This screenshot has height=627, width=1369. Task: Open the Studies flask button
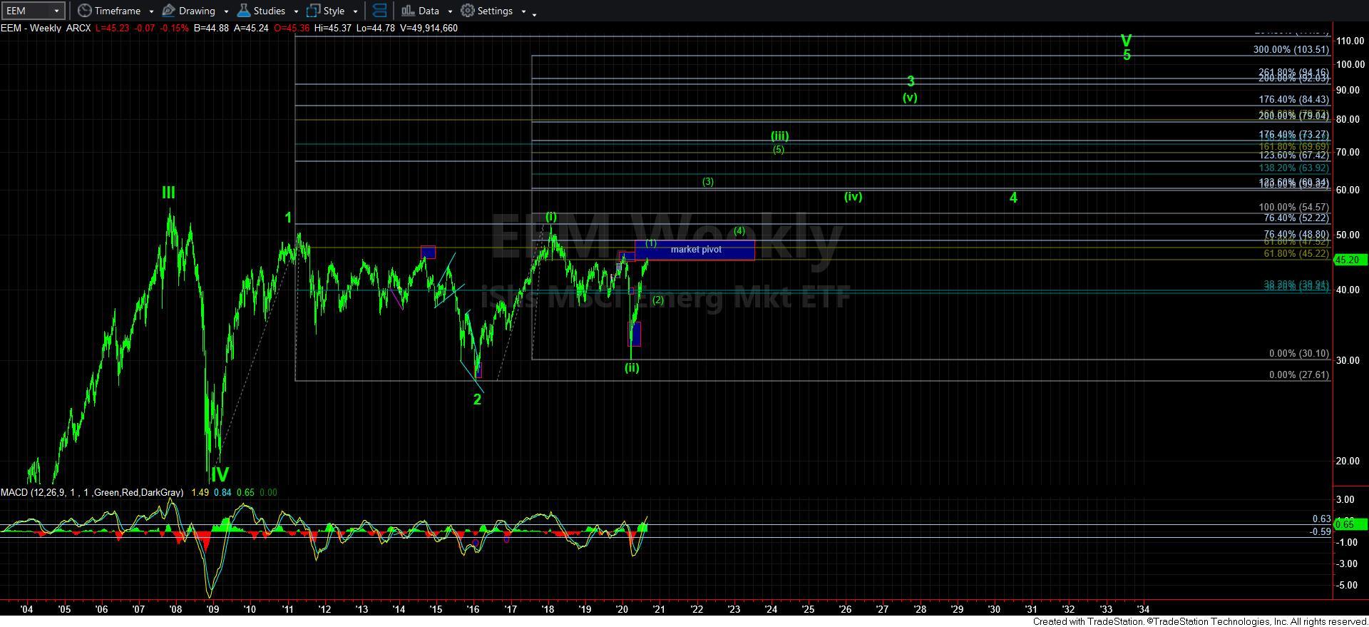261,11
